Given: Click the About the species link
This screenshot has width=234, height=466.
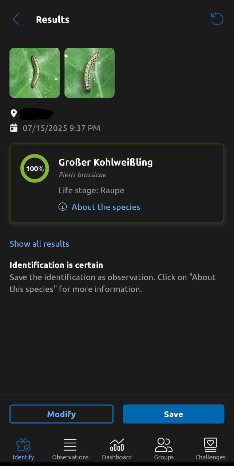Looking at the screenshot, I should (x=106, y=207).
